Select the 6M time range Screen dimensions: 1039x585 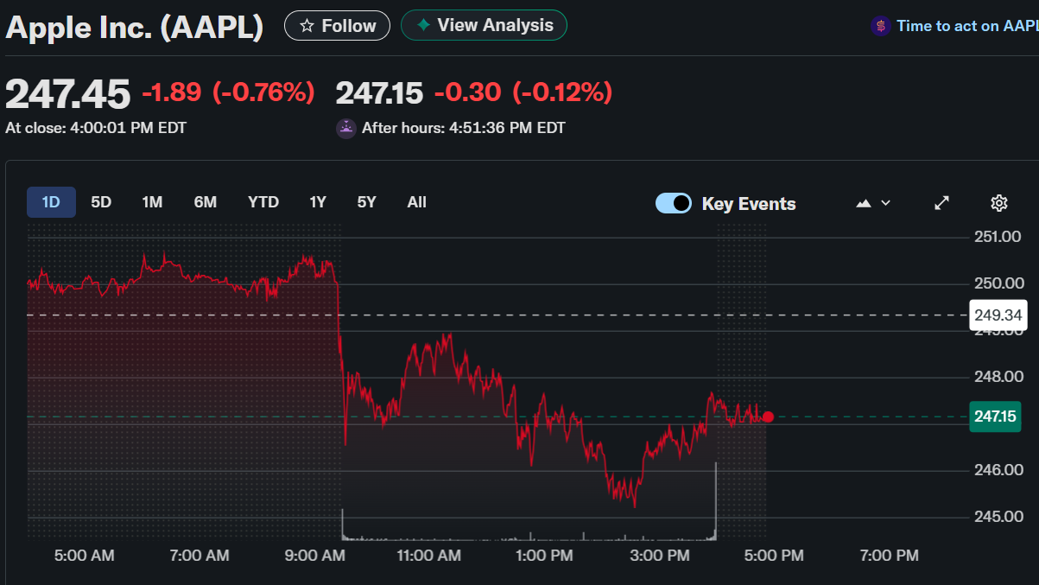(x=206, y=202)
